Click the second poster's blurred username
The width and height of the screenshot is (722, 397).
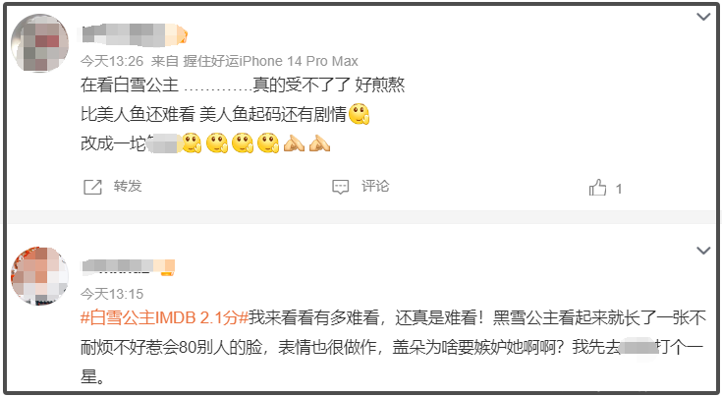(118, 267)
